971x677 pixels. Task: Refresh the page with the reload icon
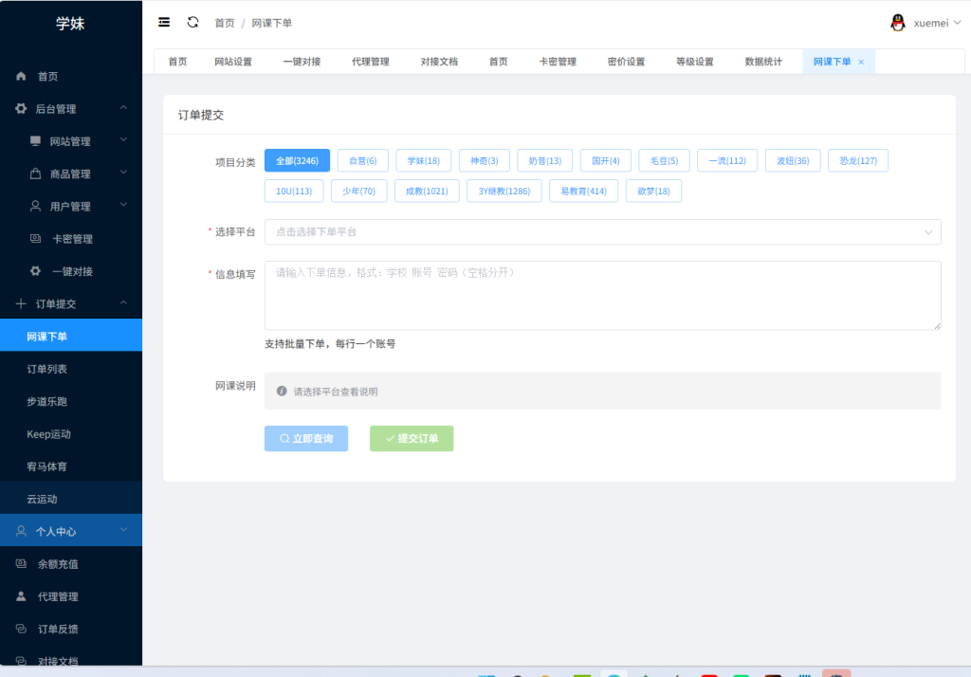(x=192, y=22)
